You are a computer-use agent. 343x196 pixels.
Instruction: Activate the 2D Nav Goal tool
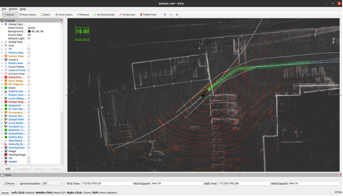point(127,15)
